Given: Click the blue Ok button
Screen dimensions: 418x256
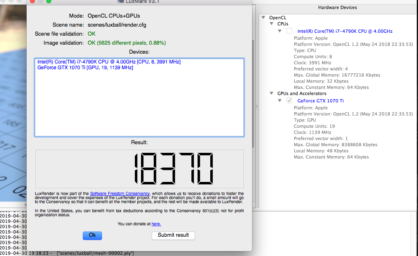Looking at the screenshot, I should pyautogui.click(x=92, y=235).
